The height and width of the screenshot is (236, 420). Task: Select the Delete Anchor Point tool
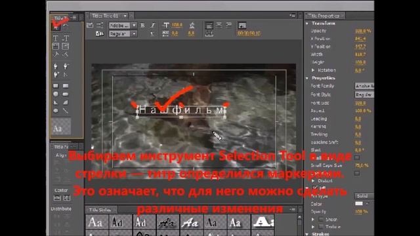pos(66,66)
